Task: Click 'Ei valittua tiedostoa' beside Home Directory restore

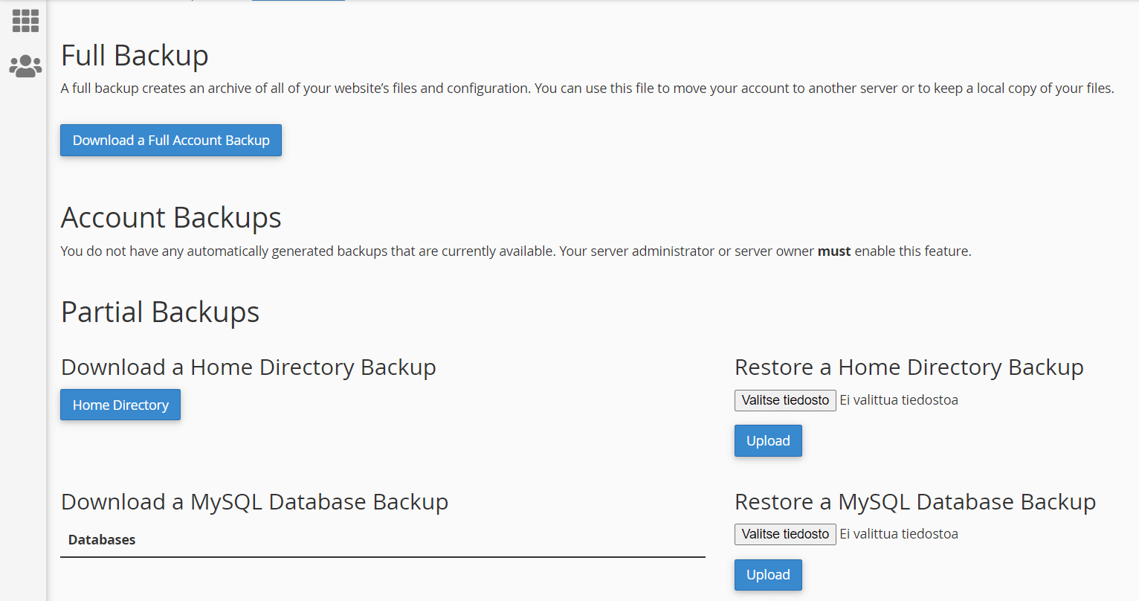Action: coord(899,400)
